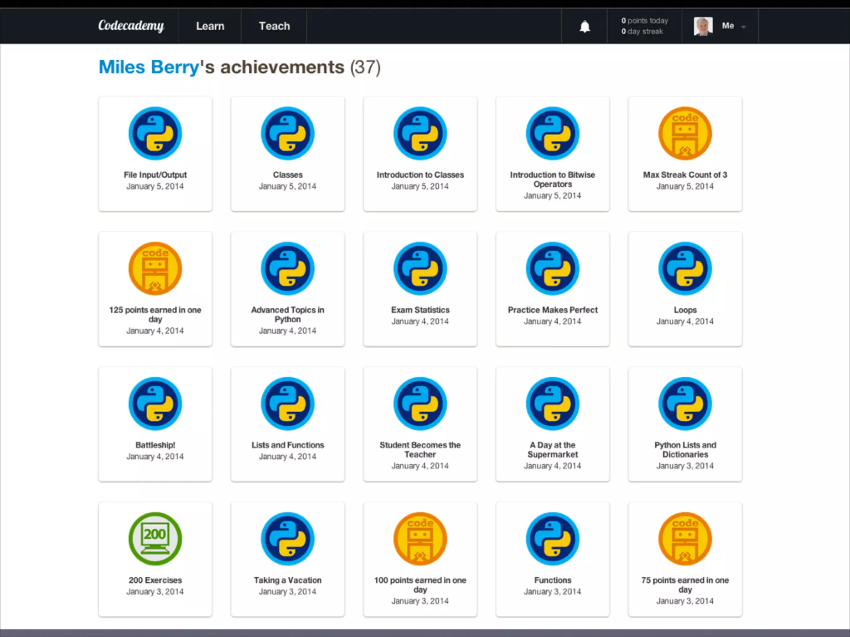The width and height of the screenshot is (850, 637).
Task: Open the Exam Statistics badge
Action: point(420,269)
